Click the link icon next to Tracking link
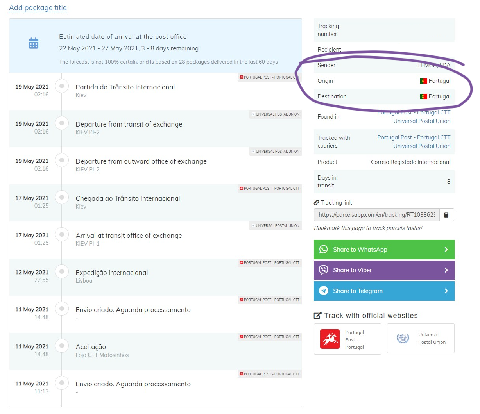 coord(317,203)
